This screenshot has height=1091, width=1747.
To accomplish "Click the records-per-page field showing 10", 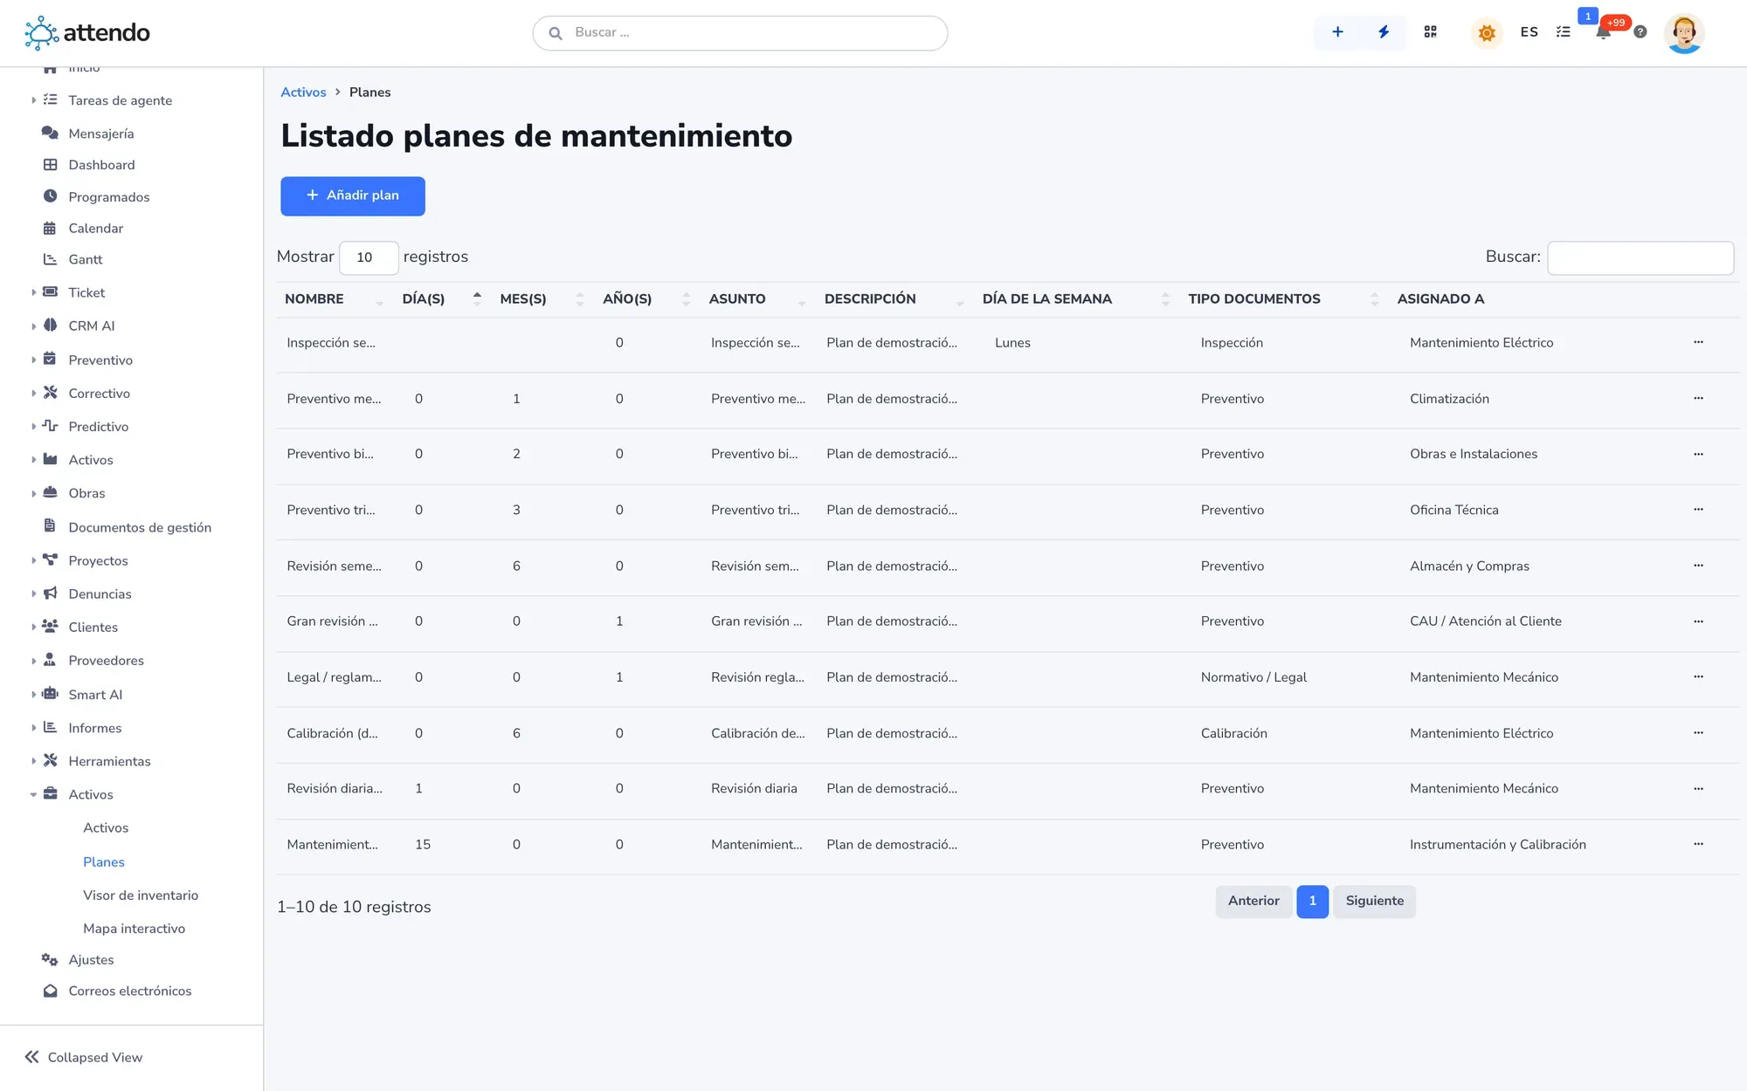I will click(x=369, y=257).
